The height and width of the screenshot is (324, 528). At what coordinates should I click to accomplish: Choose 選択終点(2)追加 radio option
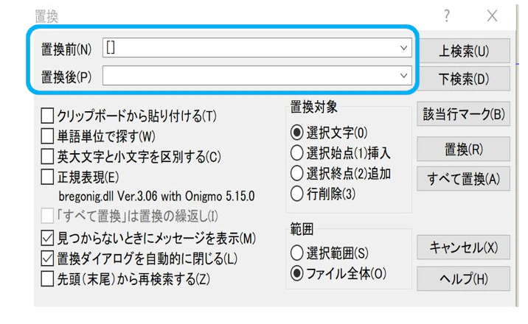pos(296,174)
